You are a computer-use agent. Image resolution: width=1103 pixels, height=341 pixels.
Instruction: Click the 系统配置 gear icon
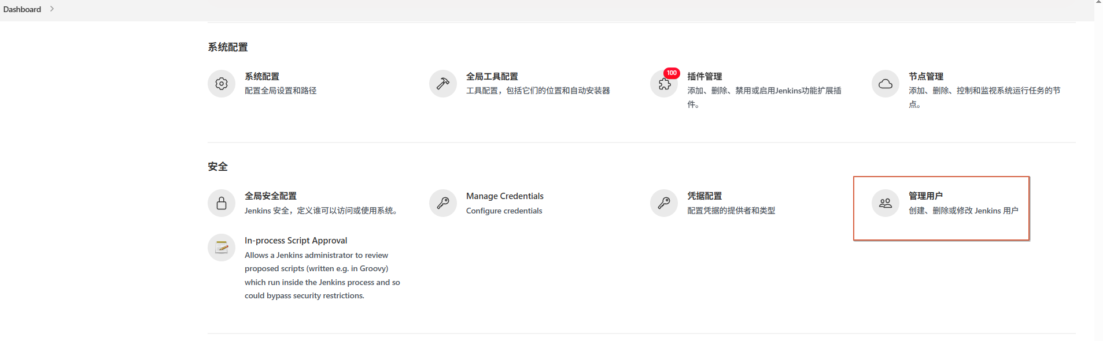222,84
